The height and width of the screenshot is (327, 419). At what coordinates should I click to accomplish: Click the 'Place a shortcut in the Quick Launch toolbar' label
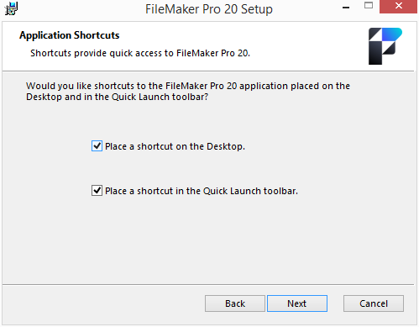point(202,191)
